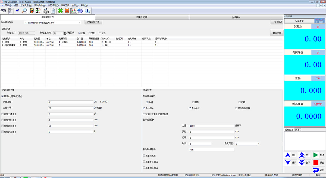
Task: Enable the 指定时间停止 checkbox
Action: pos(3,132)
